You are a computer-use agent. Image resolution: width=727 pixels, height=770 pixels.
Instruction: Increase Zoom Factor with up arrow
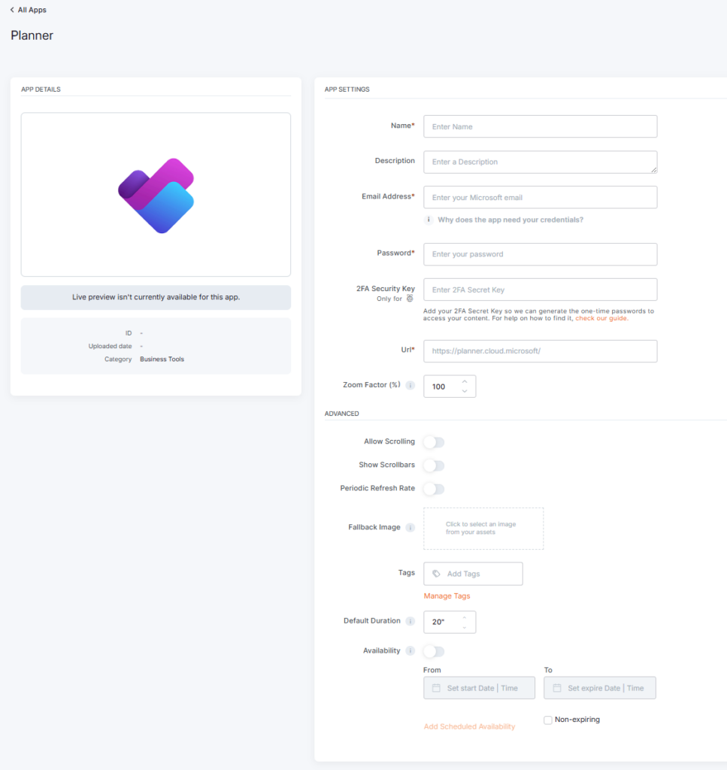pyautogui.click(x=465, y=381)
